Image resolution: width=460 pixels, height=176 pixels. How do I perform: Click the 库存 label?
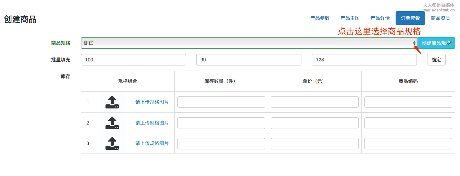click(x=65, y=76)
